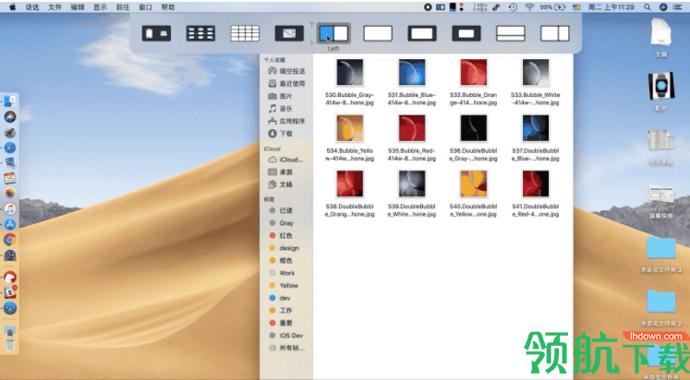Select 532.Bubble_Orange image file
Viewport: 690px width, 380px height.
(x=474, y=73)
